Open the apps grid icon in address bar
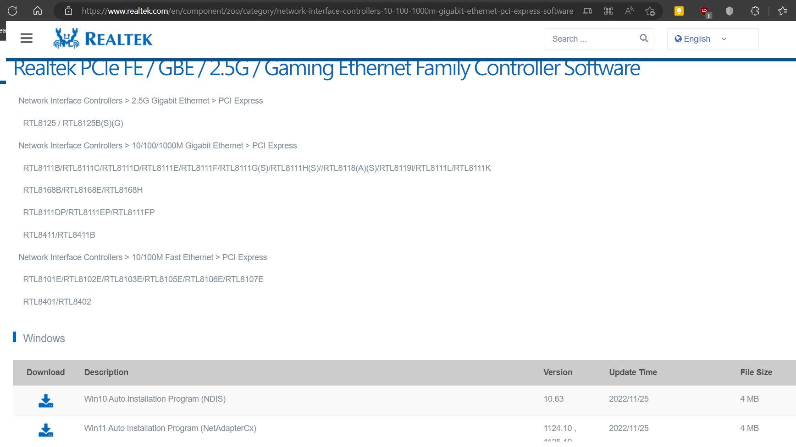This screenshot has width=796, height=447. click(608, 11)
